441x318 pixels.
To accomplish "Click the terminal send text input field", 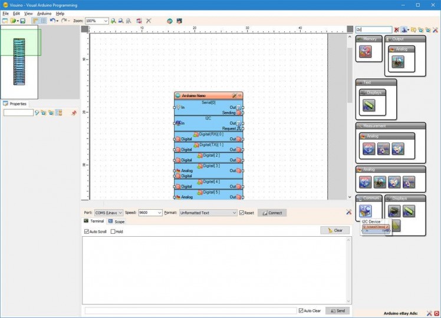I will pyautogui.click(x=190, y=310).
